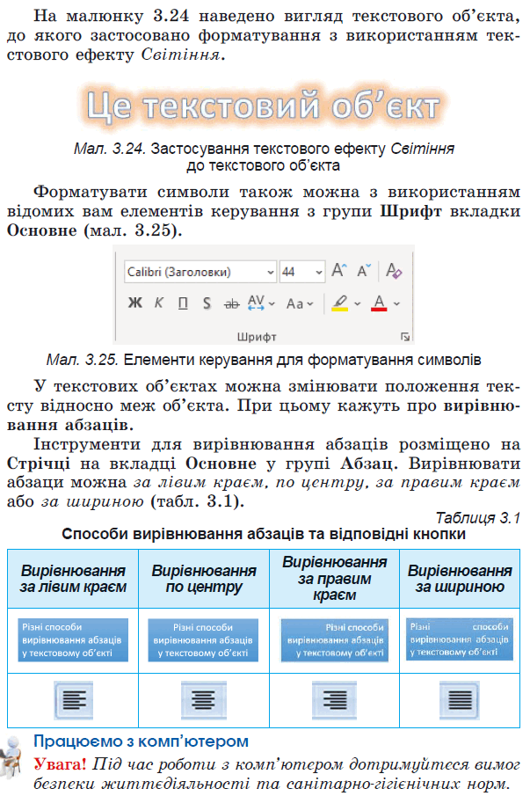Viewport: 530px width, 796px height.
Task: Click the heading 'Працюємо з комп'ютером'
Action: coord(141,741)
